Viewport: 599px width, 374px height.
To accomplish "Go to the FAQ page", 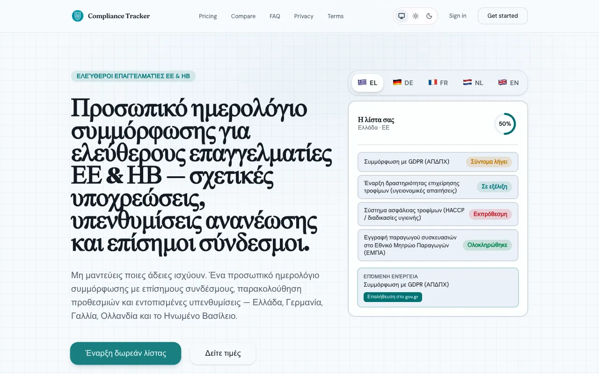I will tap(275, 16).
